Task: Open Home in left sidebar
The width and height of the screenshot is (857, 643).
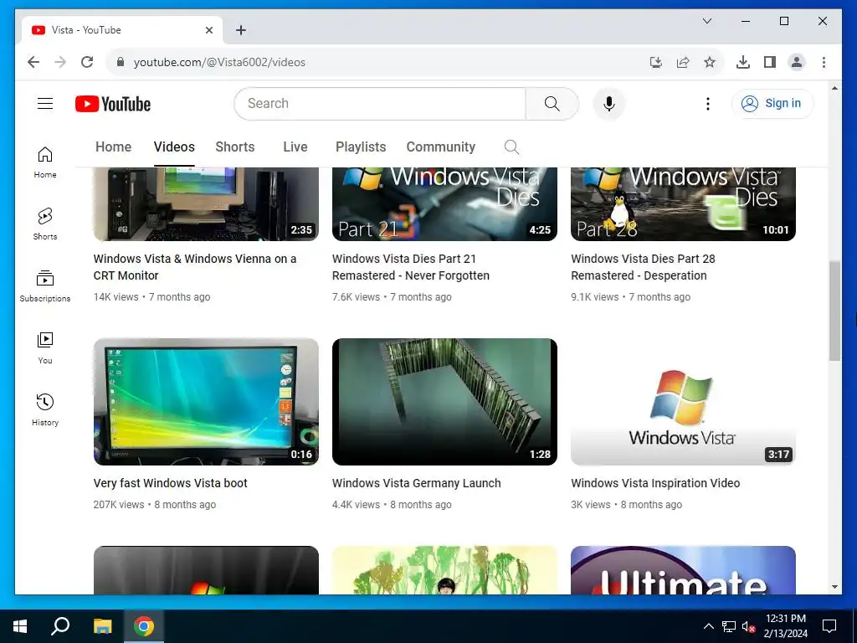Action: pyautogui.click(x=45, y=162)
